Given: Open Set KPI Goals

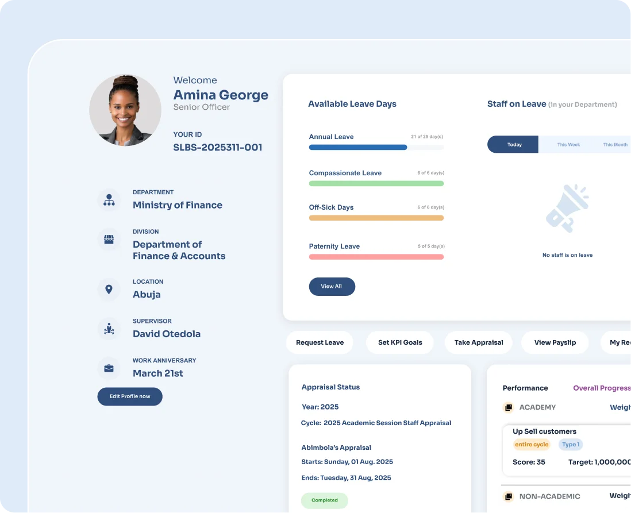Looking at the screenshot, I should click(x=400, y=342).
